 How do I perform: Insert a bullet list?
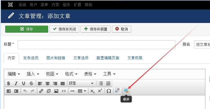pos(101,83)
